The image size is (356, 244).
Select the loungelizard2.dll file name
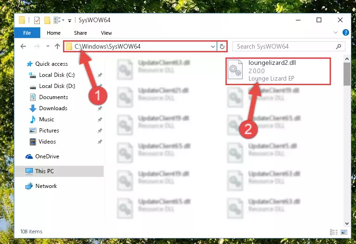coord(272,63)
